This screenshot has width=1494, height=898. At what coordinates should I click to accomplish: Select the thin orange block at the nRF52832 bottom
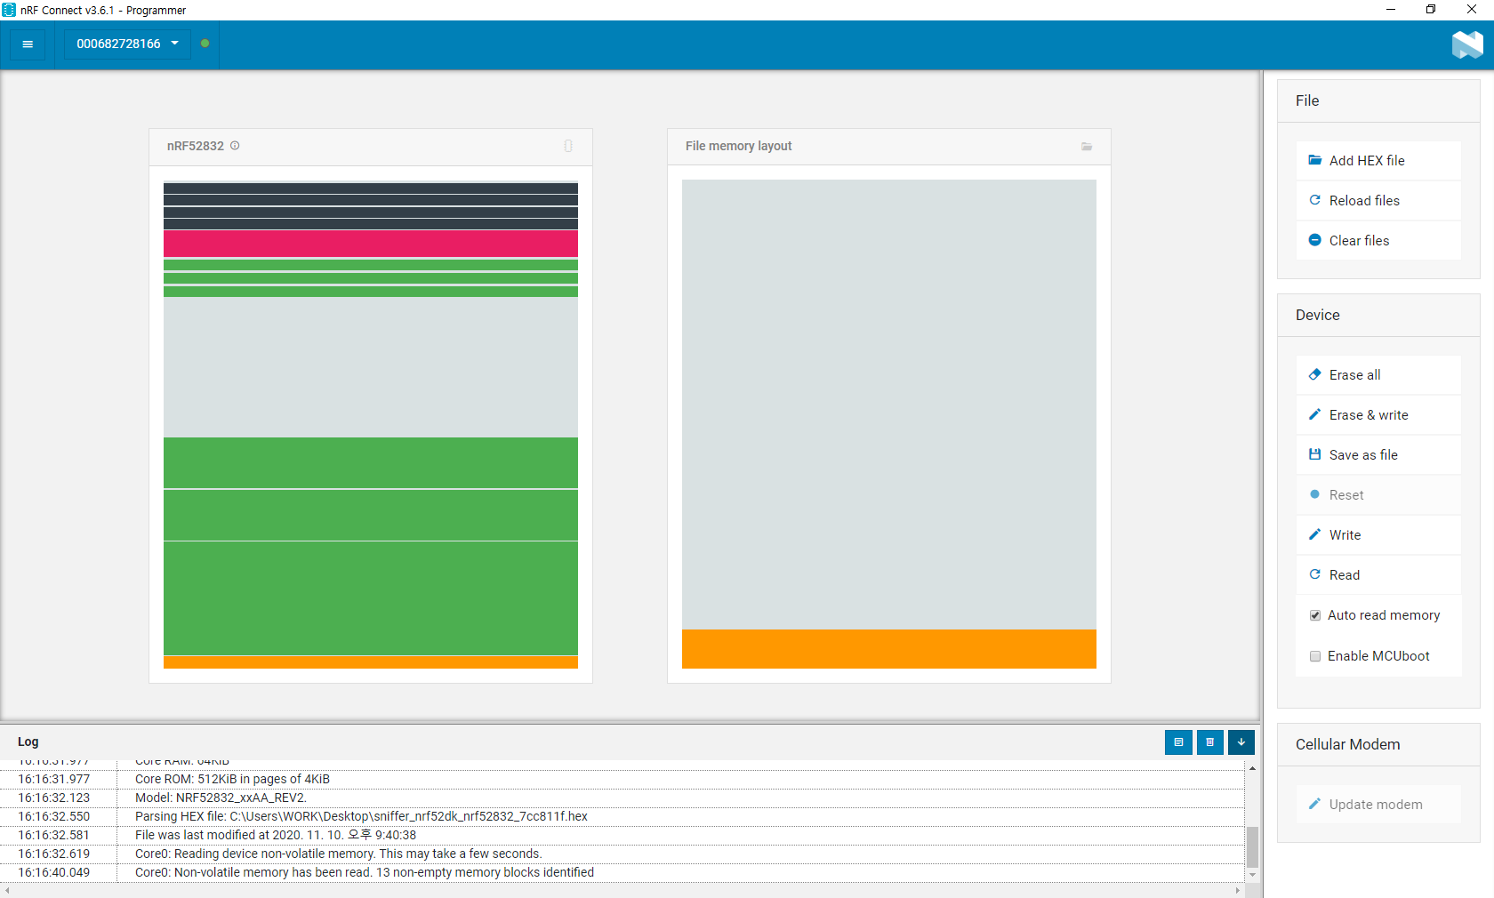(x=371, y=662)
